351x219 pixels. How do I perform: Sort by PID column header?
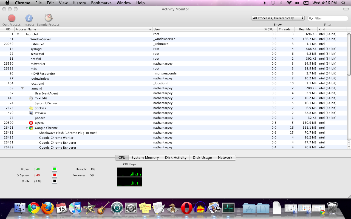pos(7,29)
